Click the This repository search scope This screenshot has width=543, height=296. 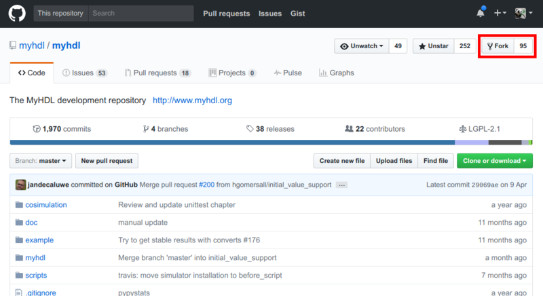click(60, 13)
